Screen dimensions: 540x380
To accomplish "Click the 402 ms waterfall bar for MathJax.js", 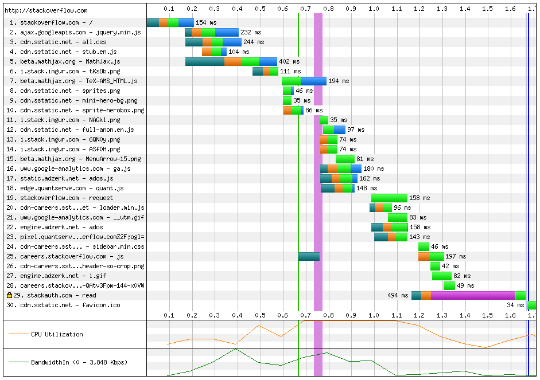I will (x=230, y=61).
